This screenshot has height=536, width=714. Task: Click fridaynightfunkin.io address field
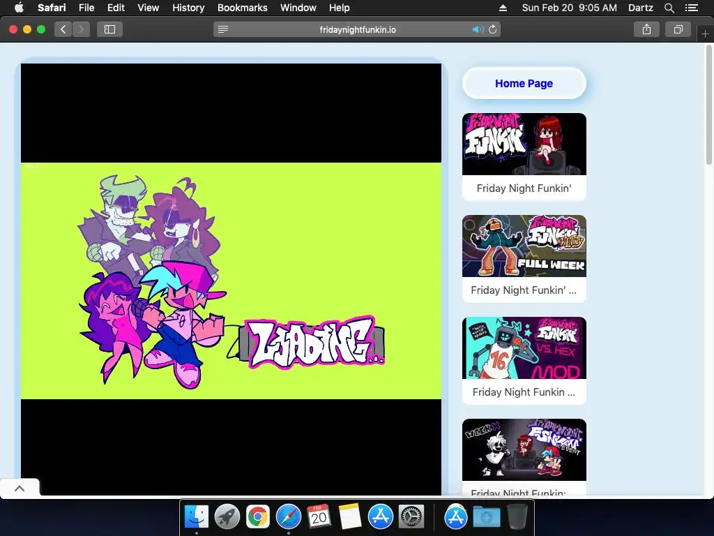click(358, 29)
